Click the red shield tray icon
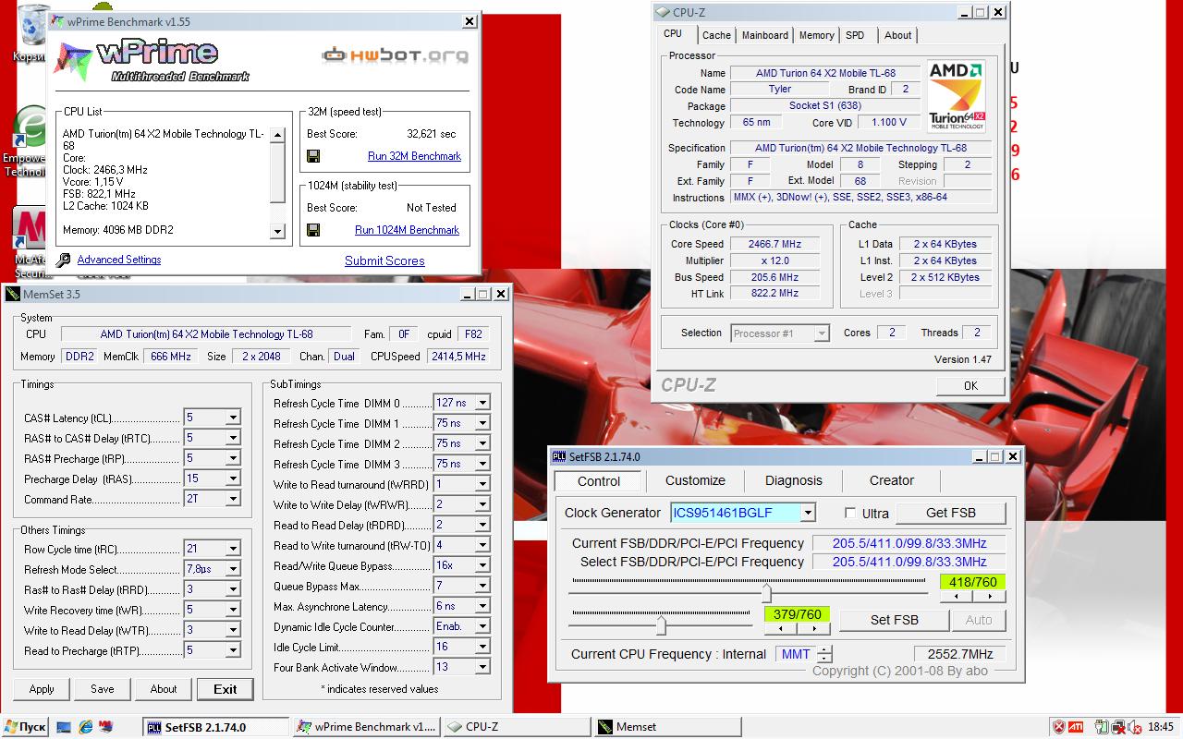 pos(1059,727)
